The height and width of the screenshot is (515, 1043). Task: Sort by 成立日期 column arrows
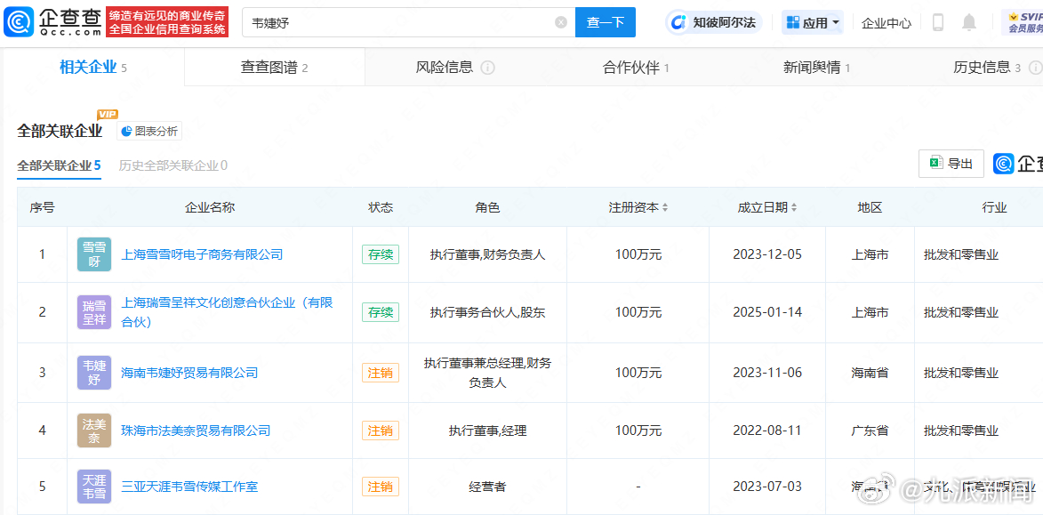tap(793, 207)
